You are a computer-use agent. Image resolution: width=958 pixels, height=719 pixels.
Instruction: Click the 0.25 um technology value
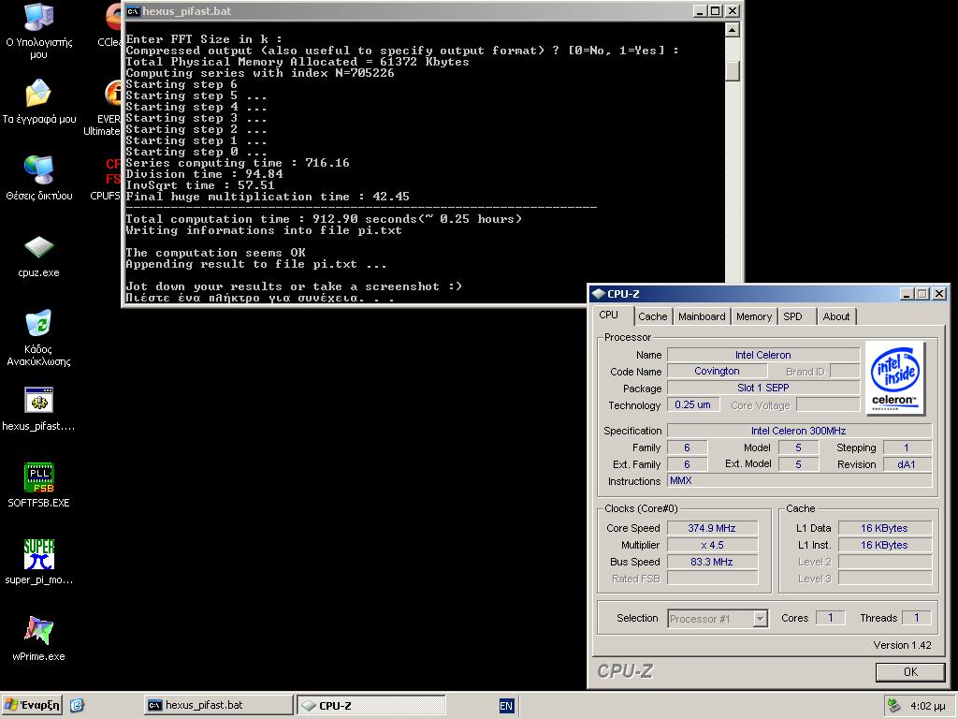pyautogui.click(x=693, y=404)
